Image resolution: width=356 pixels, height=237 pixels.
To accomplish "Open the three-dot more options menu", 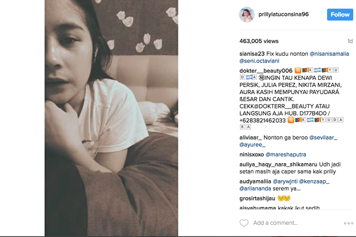I will coord(348,223).
